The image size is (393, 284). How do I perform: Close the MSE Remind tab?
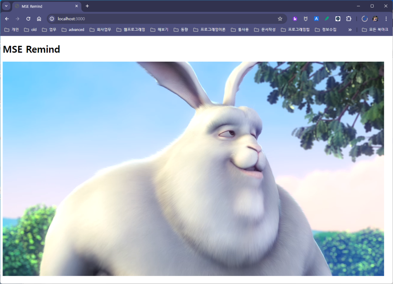tap(76, 6)
